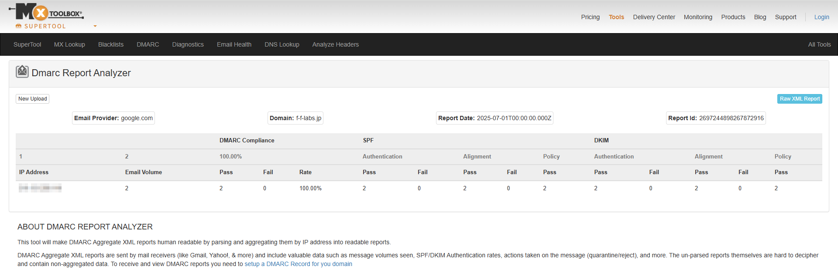This screenshot has height=273, width=838.
Task: Show All Tools list
Action: click(819, 44)
